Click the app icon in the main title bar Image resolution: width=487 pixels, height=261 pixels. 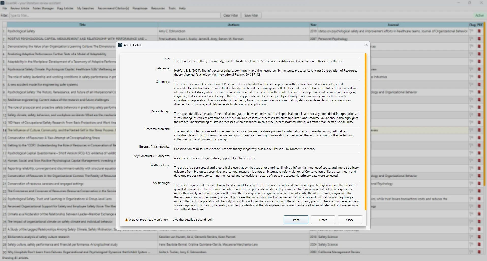coord(2,3)
